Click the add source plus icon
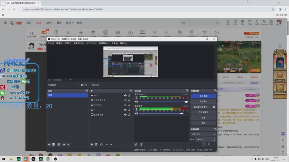 click(x=92, y=144)
